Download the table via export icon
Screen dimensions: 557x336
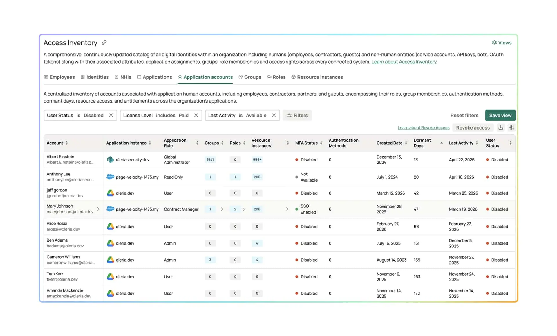click(501, 127)
